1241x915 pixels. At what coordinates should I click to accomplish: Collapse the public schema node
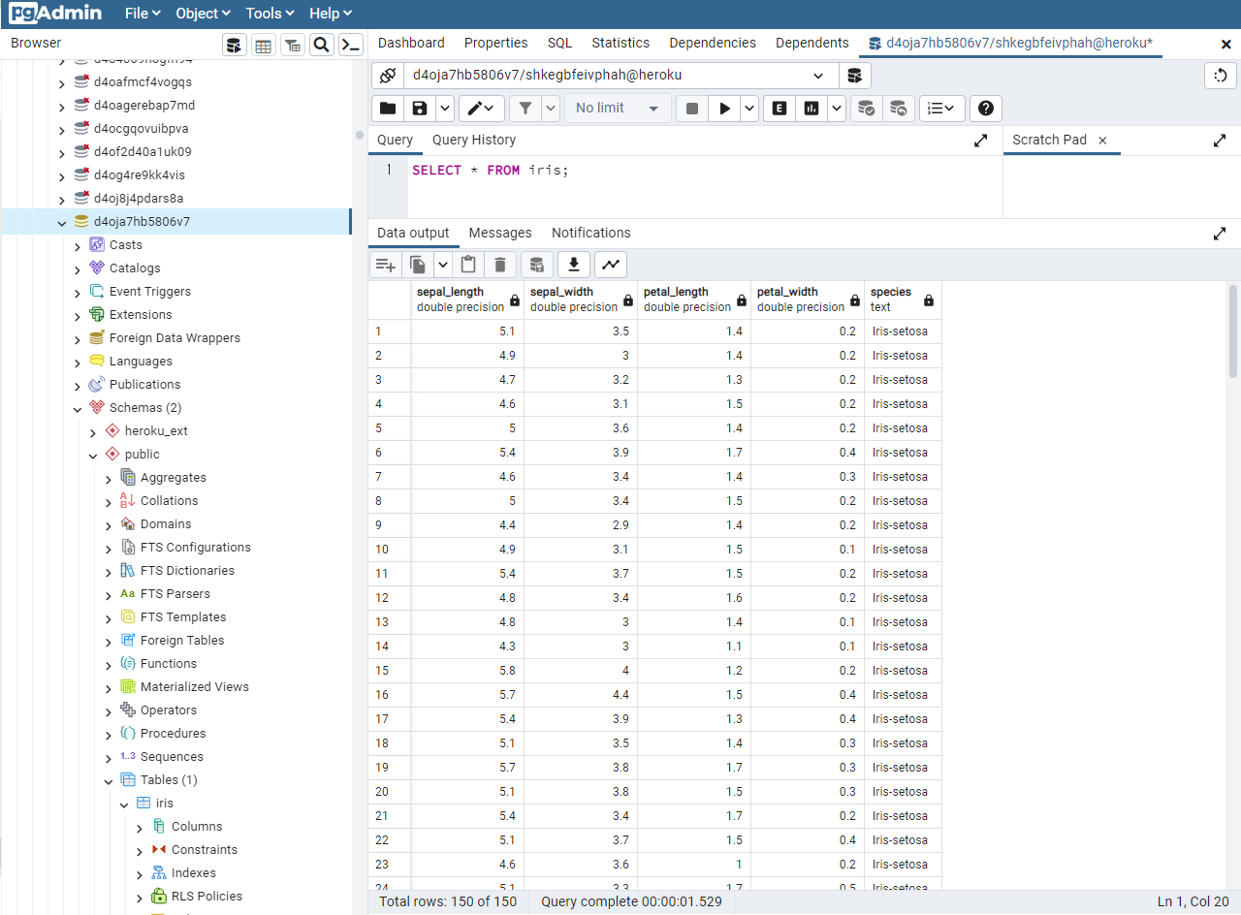point(93,455)
